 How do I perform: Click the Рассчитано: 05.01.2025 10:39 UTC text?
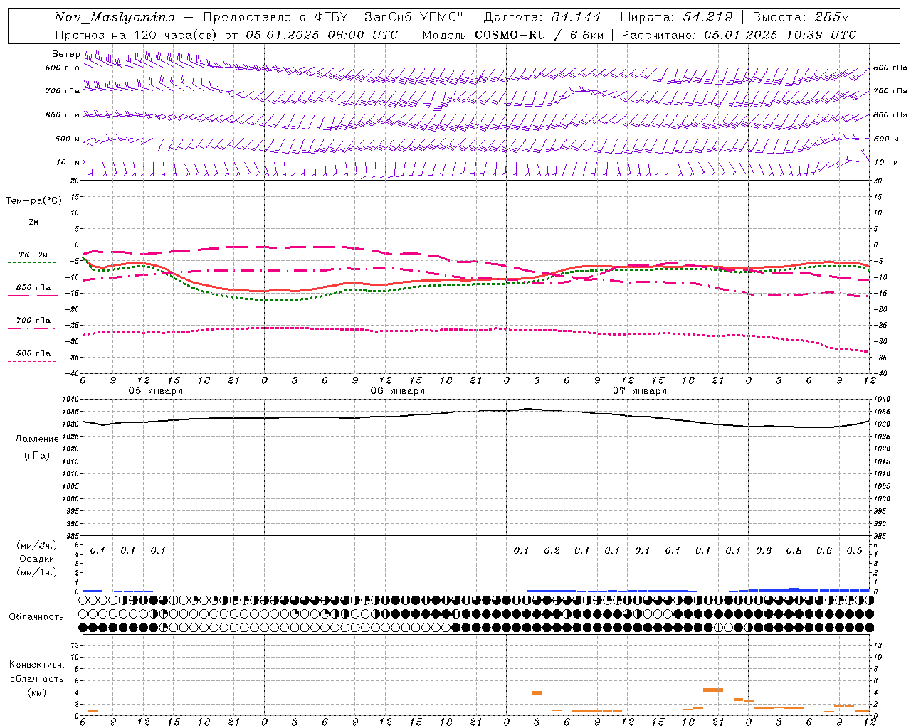739,35
